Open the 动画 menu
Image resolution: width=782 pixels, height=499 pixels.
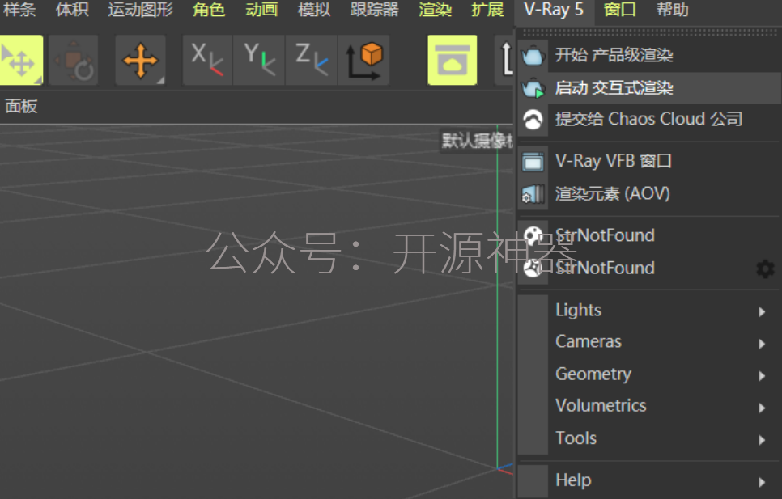click(261, 10)
